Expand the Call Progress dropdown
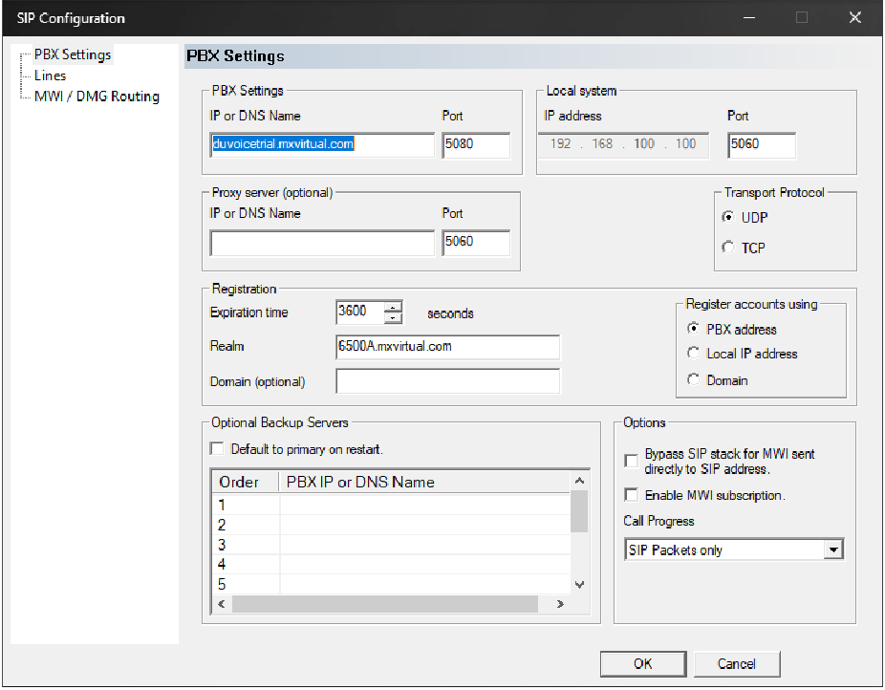 tap(833, 550)
